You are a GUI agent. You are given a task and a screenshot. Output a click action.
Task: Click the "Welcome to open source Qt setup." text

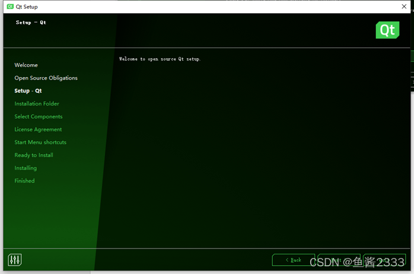tap(160, 59)
